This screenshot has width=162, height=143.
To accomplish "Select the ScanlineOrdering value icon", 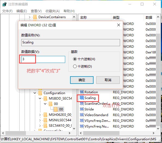I will coord(82,104).
